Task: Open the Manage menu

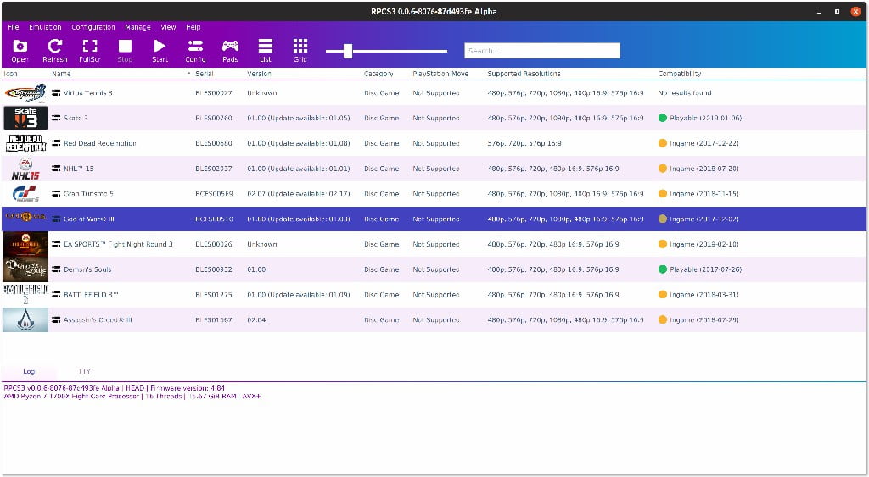Action: point(137,27)
